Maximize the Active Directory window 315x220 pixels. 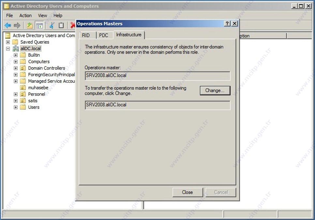[x=301, y=6]
